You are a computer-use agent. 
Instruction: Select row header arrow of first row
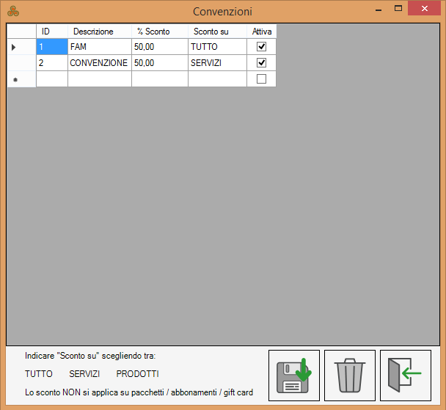pos(21,46)
